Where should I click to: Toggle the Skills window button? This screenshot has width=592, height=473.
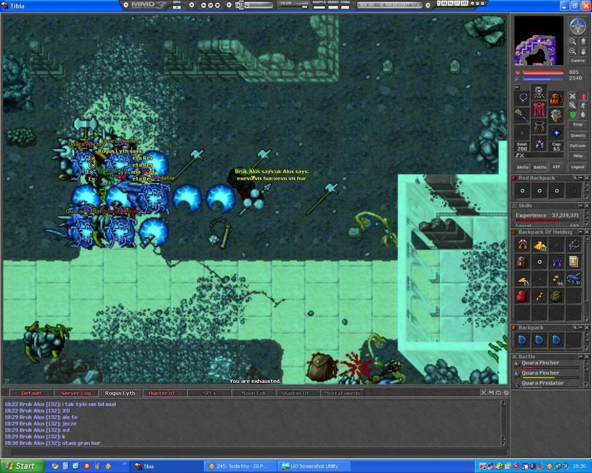coord(523,167)
